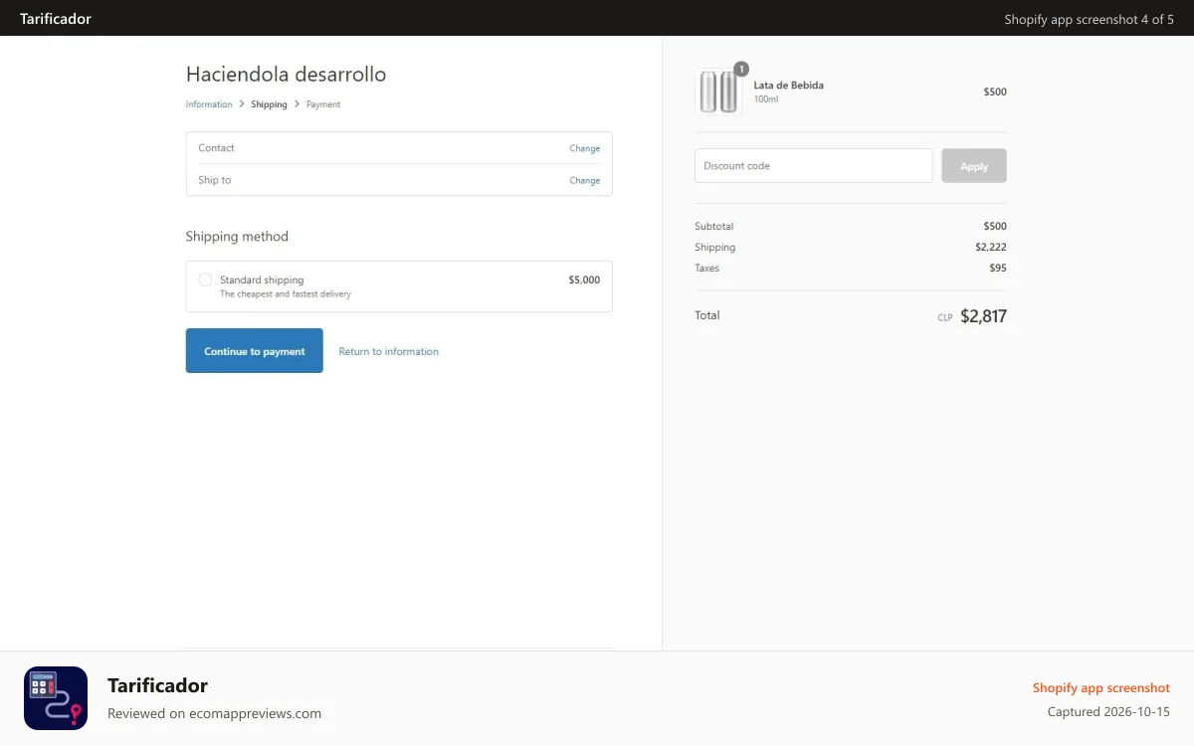Click the 100ml product variant text
1194x746 pixels.
(766, 99)
